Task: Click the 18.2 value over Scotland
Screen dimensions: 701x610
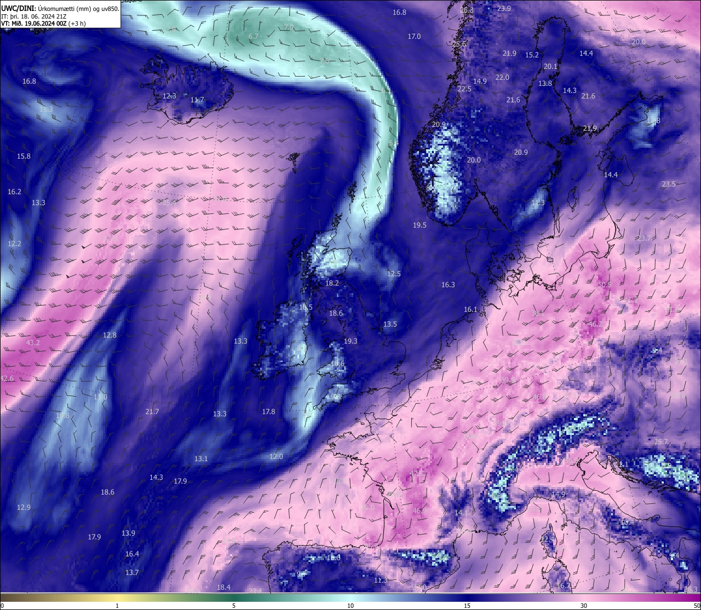Action: click(332, 283)
